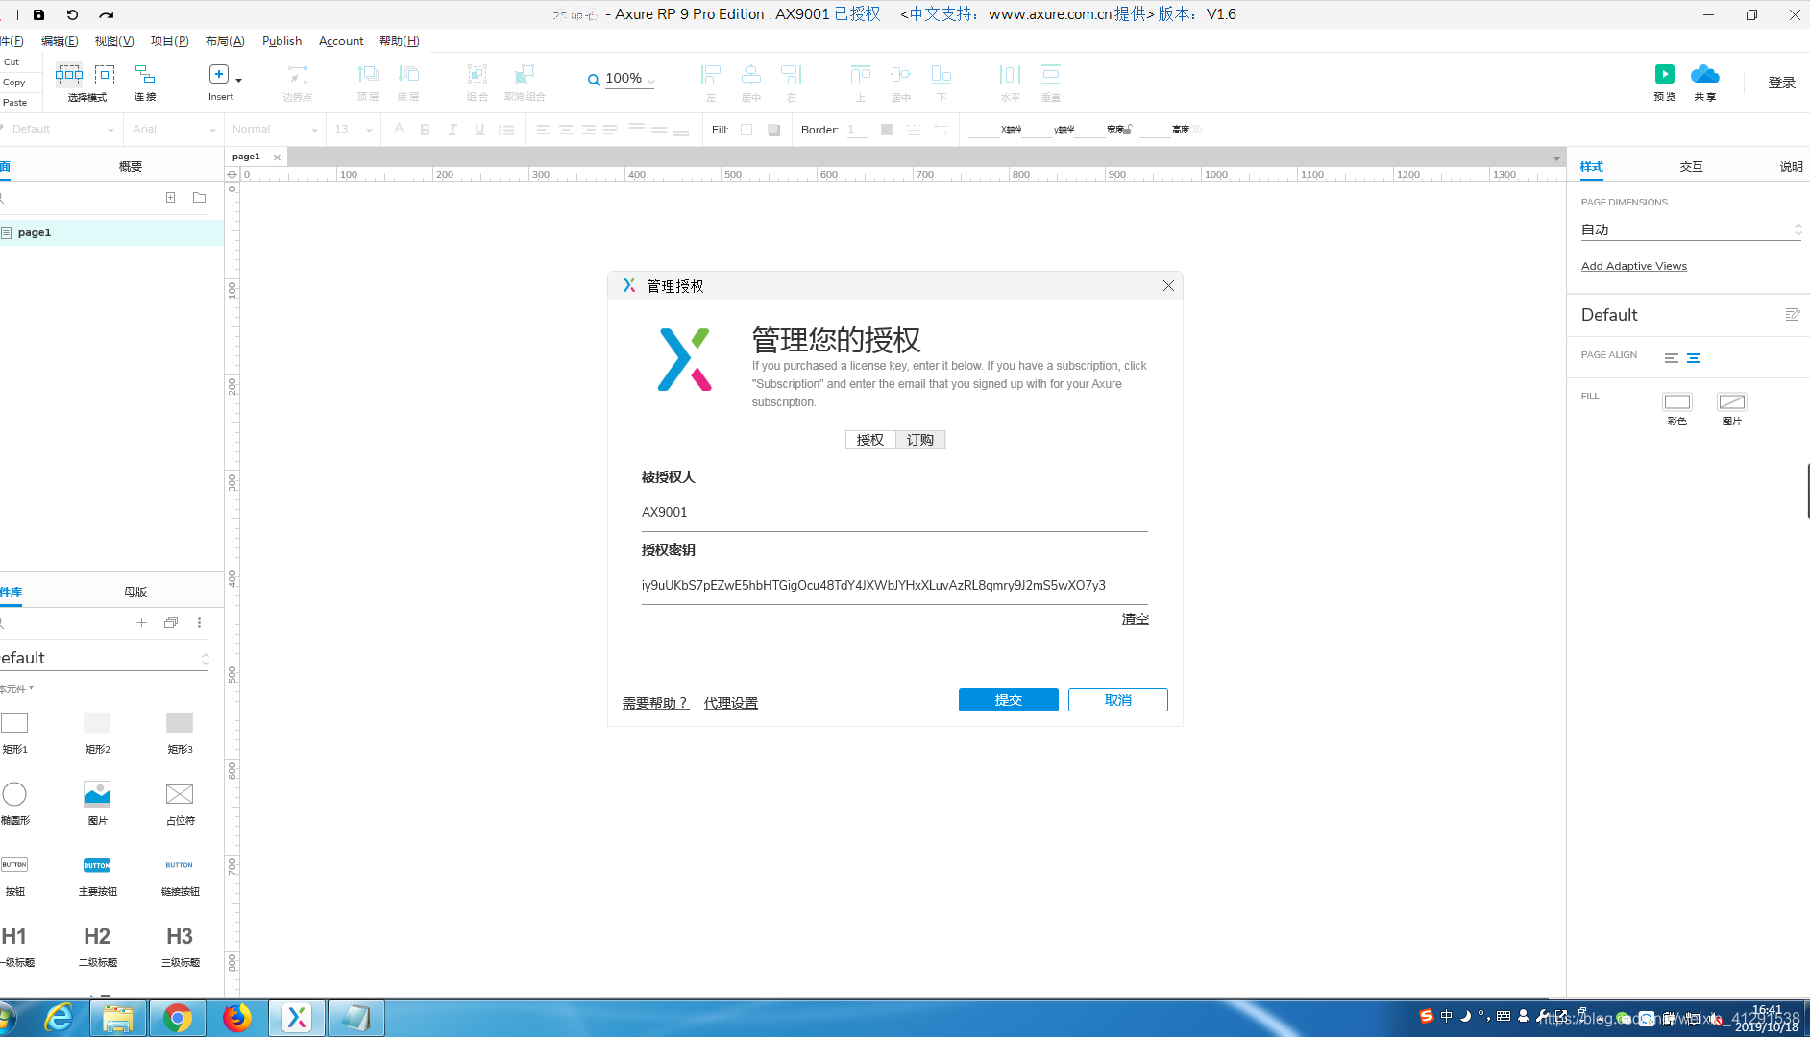Switch to the Notes tab

pyautogui.click(x=1791, y=166)
